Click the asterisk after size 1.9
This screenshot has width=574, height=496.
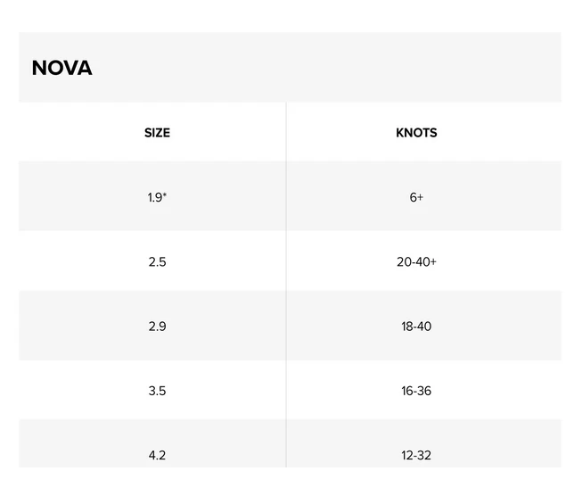pos(165,195)
